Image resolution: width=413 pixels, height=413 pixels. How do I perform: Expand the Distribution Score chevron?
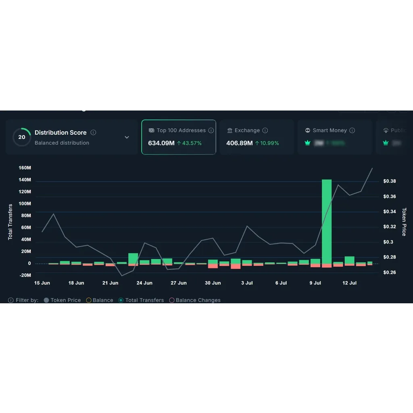pyautogui.click(x=127, y=137)
